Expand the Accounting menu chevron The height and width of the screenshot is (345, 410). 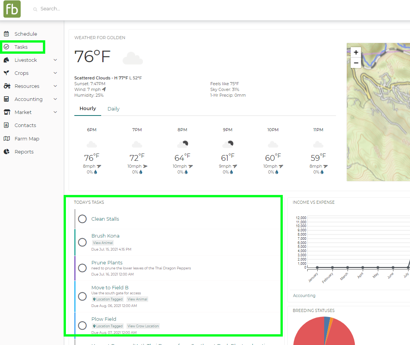point(55,99)
